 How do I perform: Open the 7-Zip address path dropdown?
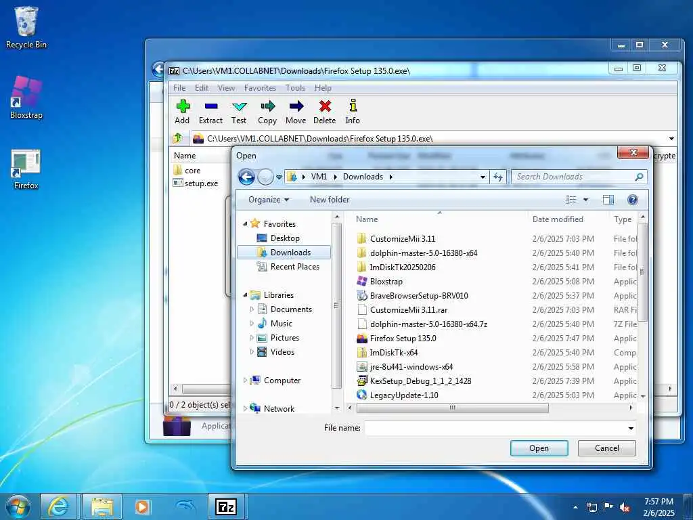pyautogui.click(x=671, y=139)
